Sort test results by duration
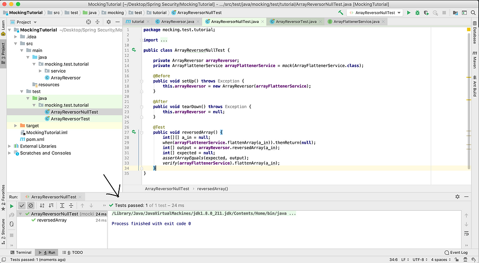The height and width of the screenshot is (263, 479). click(51, 206)
